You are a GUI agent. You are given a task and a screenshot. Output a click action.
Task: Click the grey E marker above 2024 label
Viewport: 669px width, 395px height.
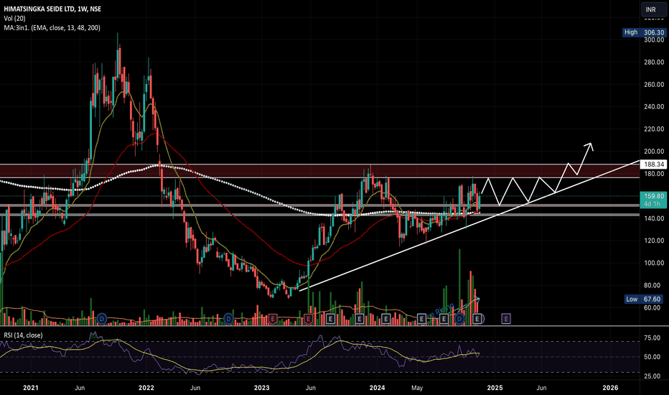coord(385,319)
